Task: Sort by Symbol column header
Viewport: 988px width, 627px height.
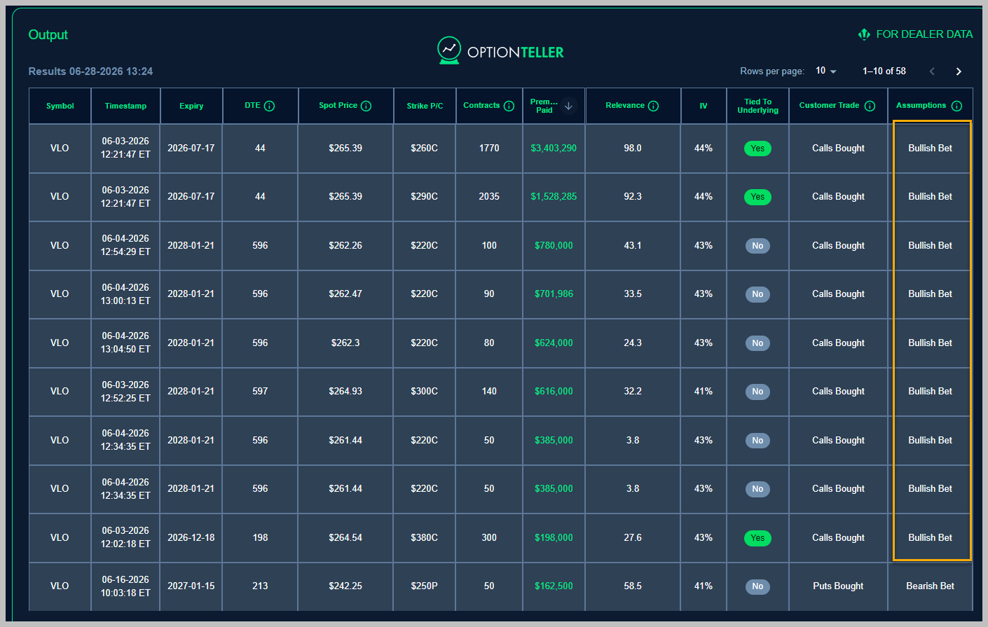Action: (60, 106)
